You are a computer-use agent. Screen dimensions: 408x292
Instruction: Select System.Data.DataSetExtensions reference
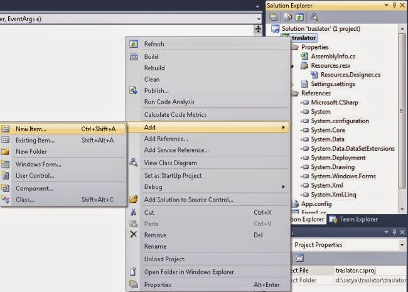click(x=353, y=148)
